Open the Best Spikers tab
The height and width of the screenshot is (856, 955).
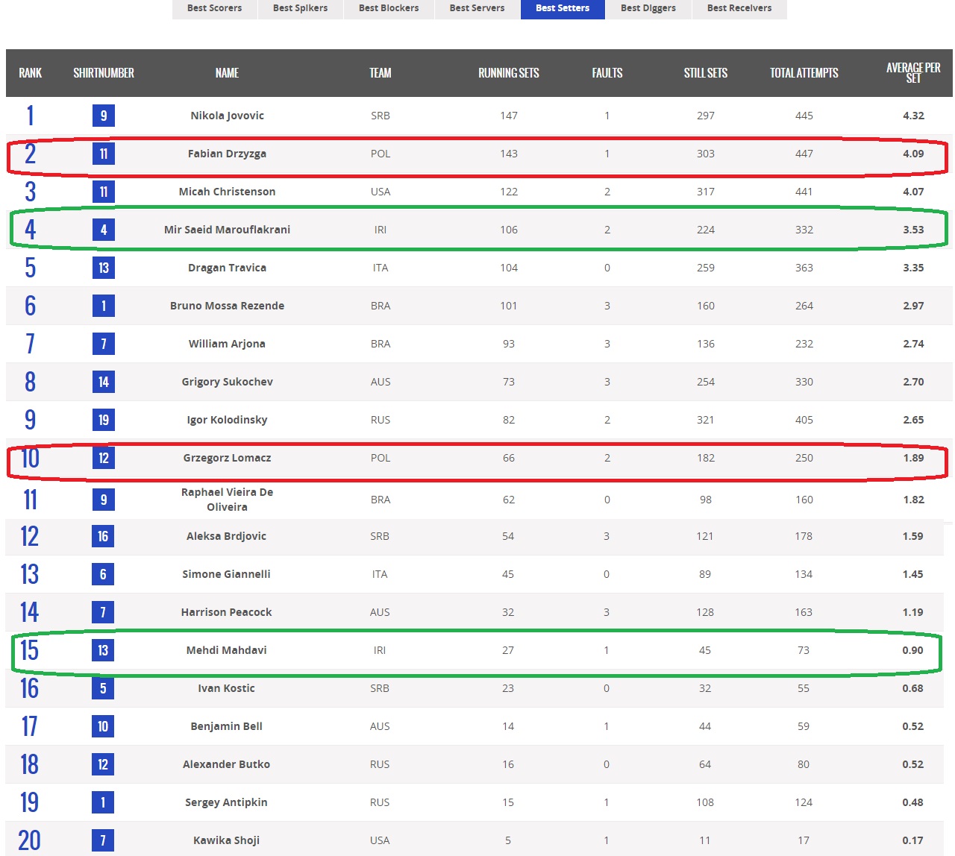tap(300, 8)
